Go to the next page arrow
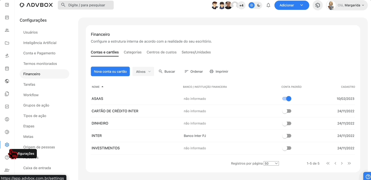Screen dimensions: 371x180 point(342,163)
